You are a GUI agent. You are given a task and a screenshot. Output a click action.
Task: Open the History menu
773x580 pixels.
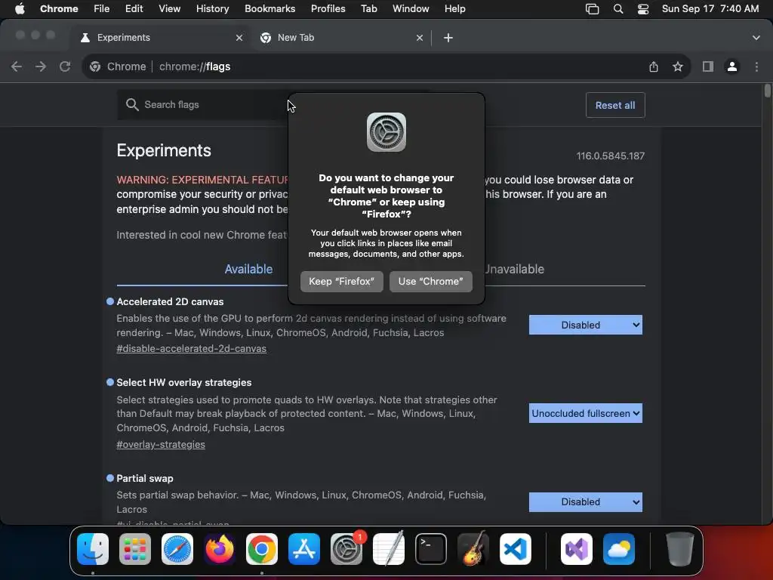coord(212,9)
